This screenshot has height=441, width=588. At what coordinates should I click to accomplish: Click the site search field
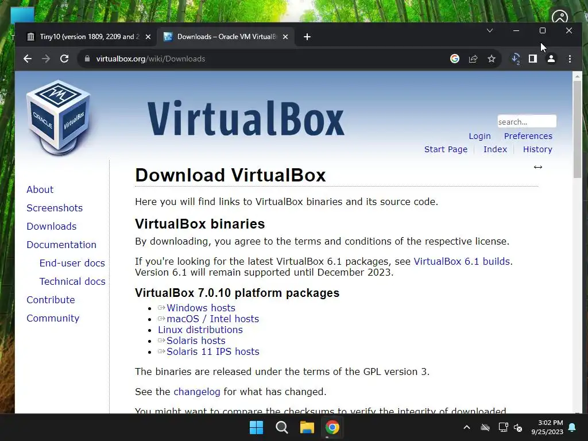tap(527, 122)
